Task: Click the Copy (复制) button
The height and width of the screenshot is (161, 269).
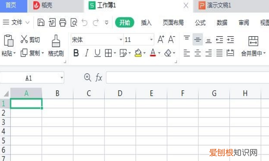Action: (30, 53)
